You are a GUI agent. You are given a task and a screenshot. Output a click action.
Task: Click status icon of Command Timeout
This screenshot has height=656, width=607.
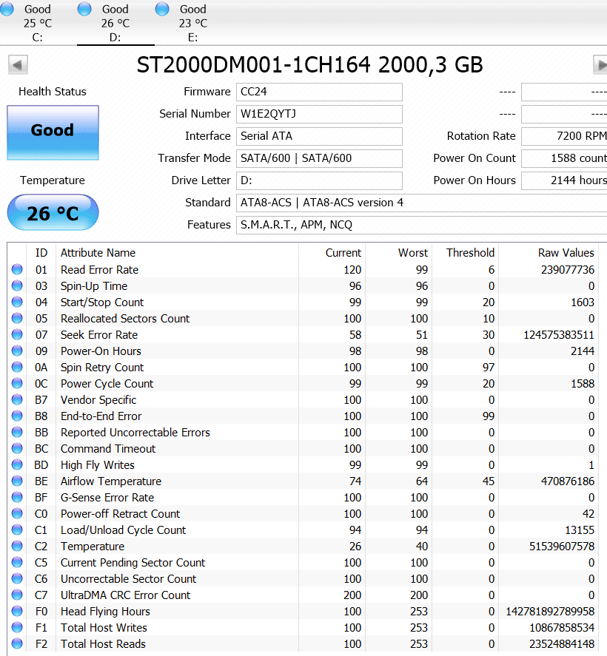(17, 448)
